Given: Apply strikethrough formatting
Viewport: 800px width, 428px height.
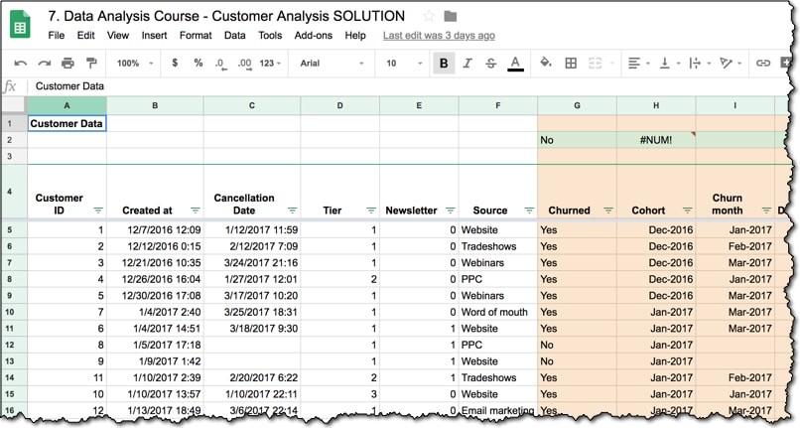Looking at the screenshot, I should click(x=491, y=63).
